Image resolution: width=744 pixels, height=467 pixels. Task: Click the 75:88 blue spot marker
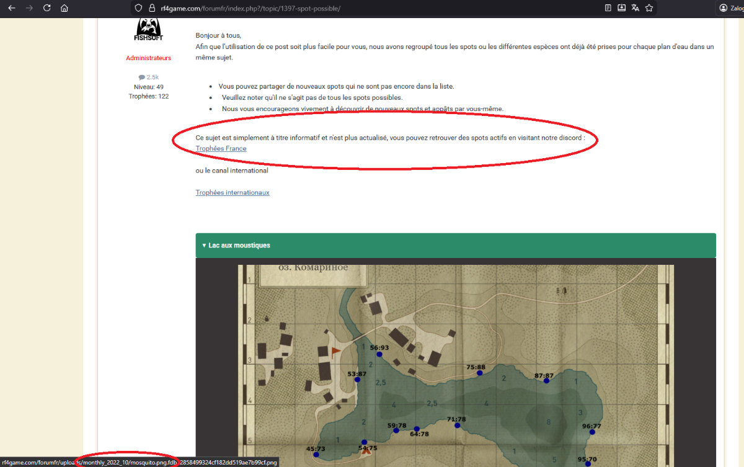tap(479, 373)
